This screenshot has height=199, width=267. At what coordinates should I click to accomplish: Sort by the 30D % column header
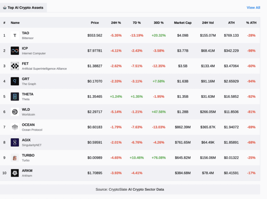point(159,23)
